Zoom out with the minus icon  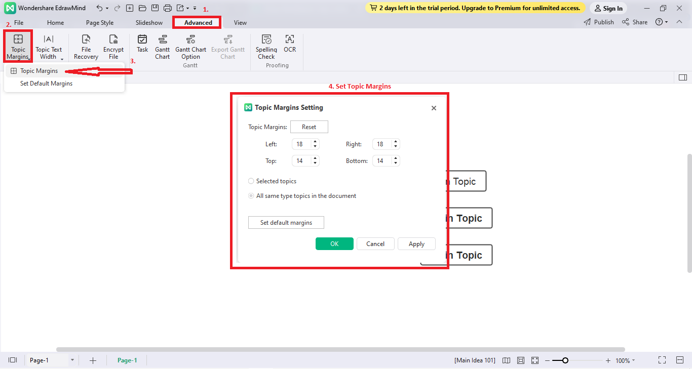[x=548, y=361]
